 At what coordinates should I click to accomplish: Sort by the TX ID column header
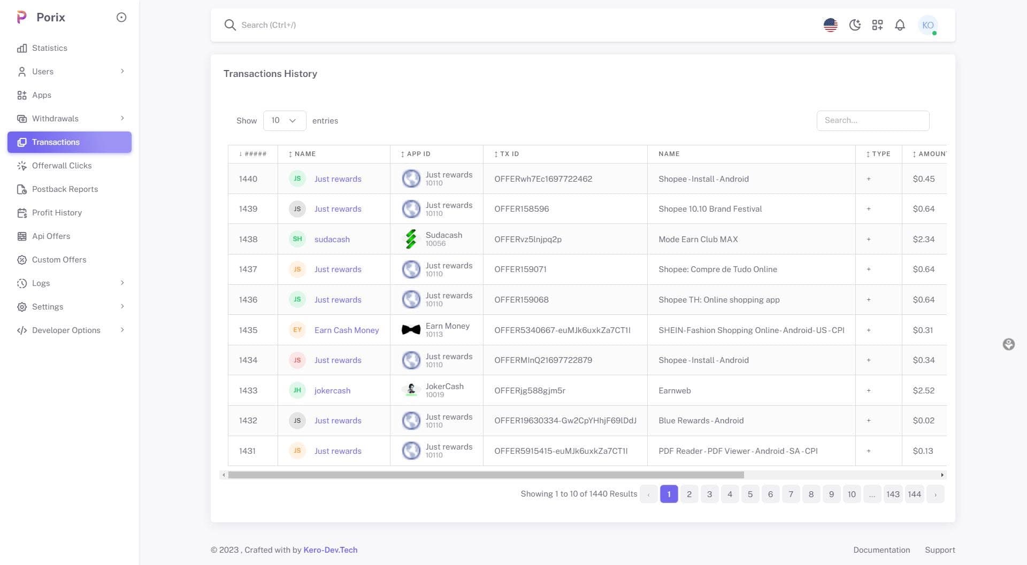[x=565, y=154]
